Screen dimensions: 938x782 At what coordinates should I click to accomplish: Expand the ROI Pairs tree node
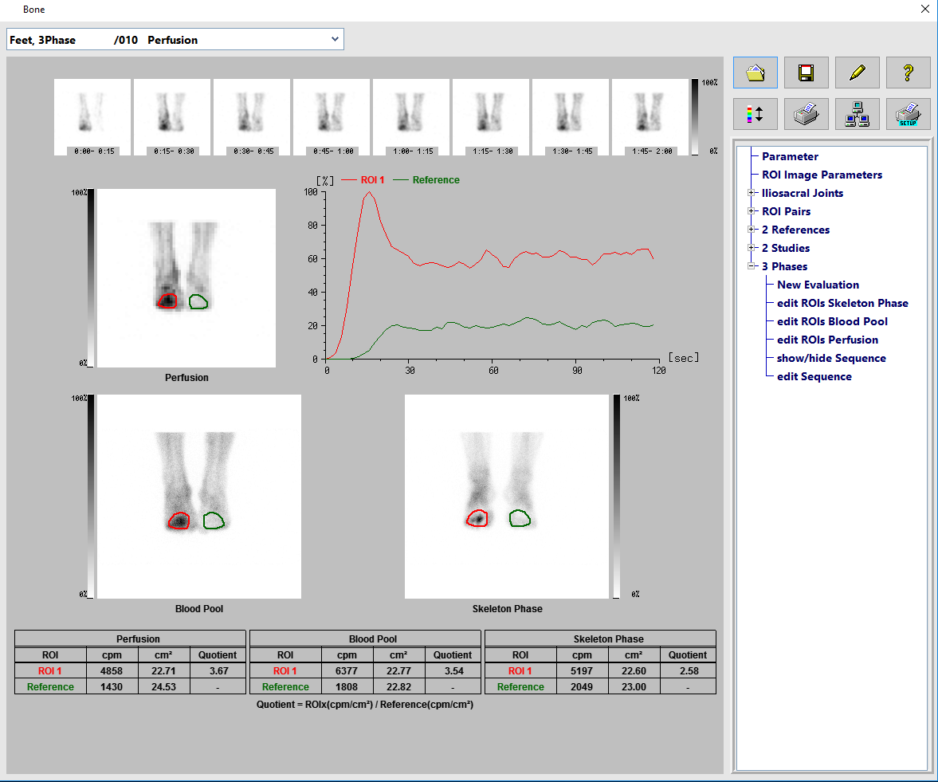click(751, 211)
